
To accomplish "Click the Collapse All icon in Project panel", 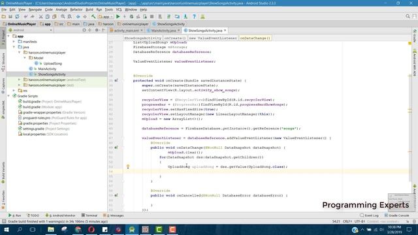I will pyautogui.click(x=90, y=30).
